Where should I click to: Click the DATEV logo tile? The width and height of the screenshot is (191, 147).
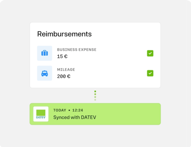(41, 114)
